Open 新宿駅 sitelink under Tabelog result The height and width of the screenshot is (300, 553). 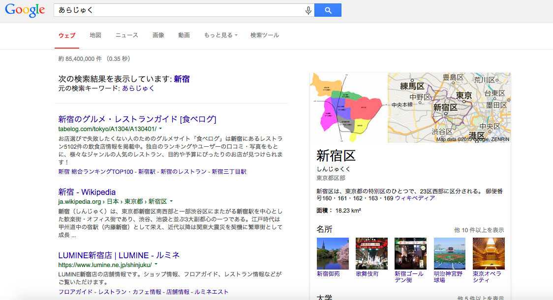(x=147, y=172)
